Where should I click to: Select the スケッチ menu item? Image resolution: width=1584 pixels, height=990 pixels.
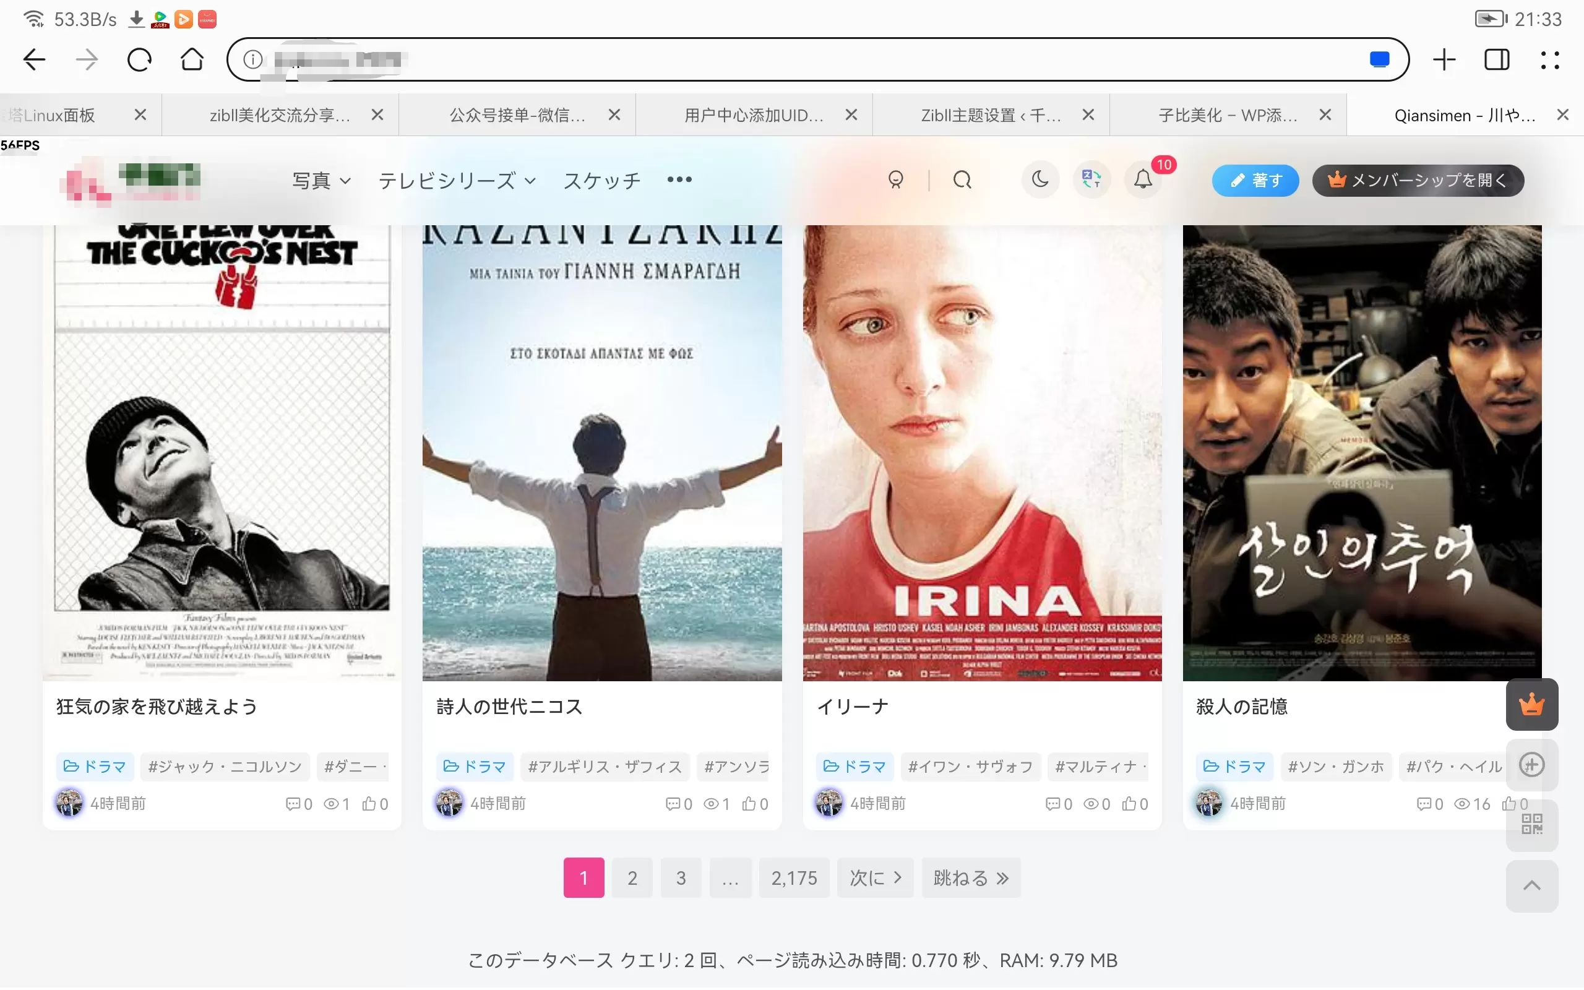point(601,180)
